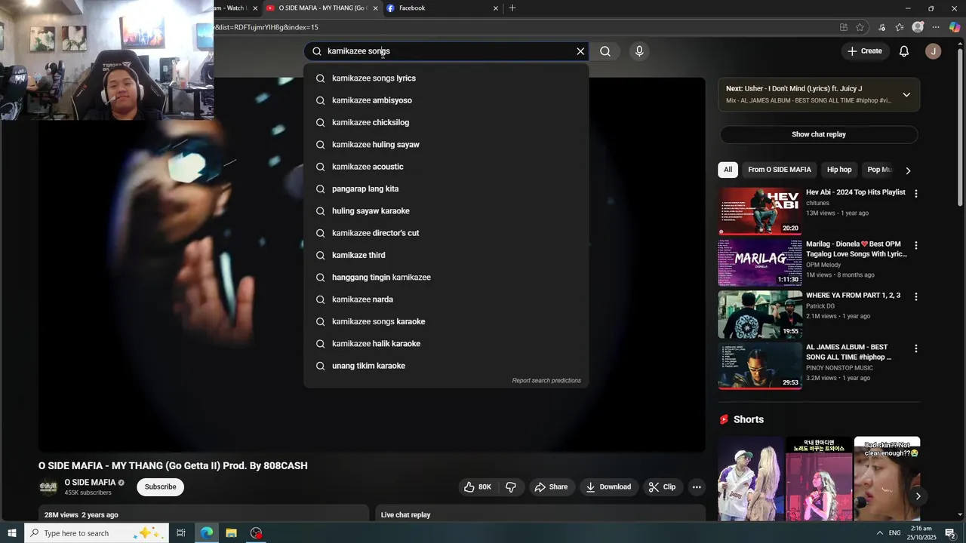Choose suggestion kamikazee halik karaoke
Viewport: 966px width, 543px height.
tap(446, 344)
